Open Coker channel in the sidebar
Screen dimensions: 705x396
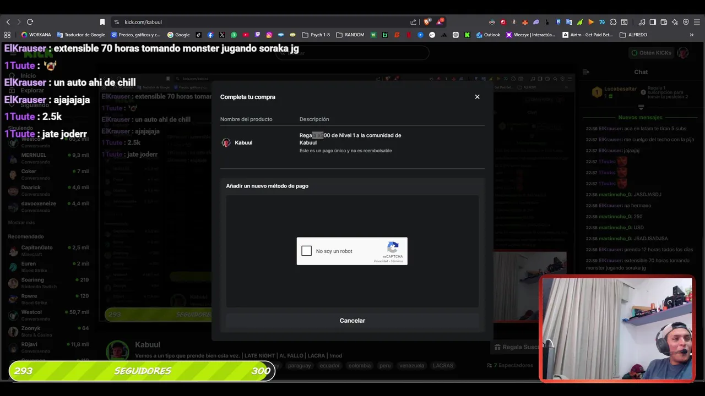coord(48,174)
